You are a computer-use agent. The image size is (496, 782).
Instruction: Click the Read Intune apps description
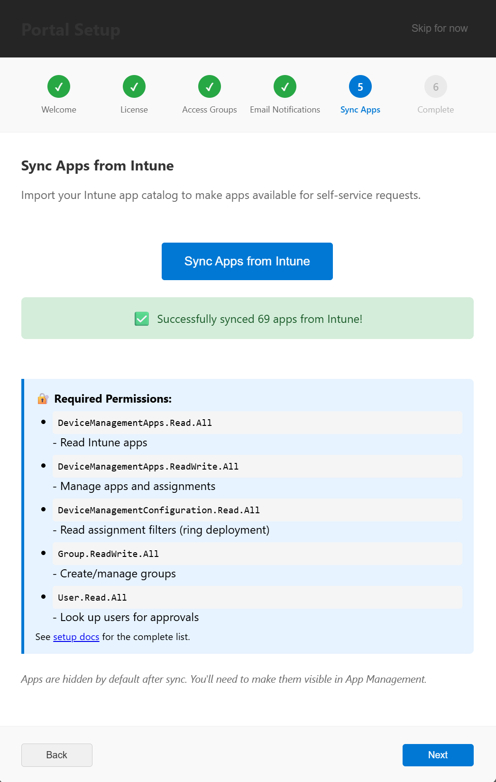[100, 443]
